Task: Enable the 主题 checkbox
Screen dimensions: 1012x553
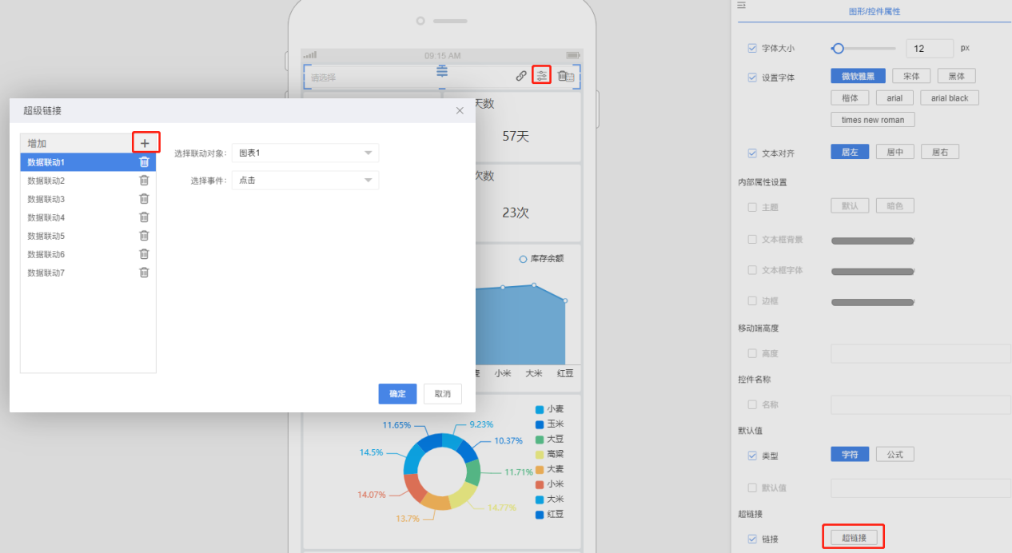Action: 751,207
